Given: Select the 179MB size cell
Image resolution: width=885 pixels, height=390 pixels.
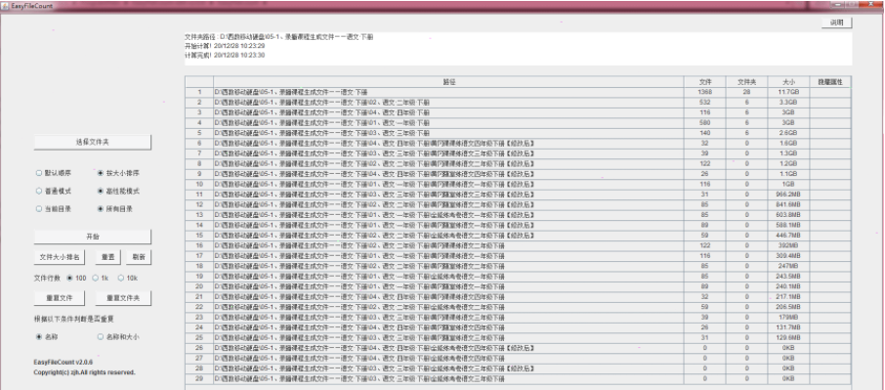Looking at the screenshot, I should (x=788, y=318).
